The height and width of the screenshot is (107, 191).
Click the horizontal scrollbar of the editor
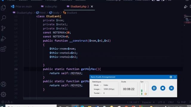[81, 98]
